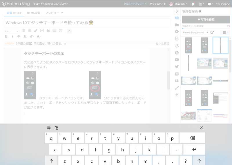Switch to the プレビュー tab
The image size is (232, 165).
point(52,13)
